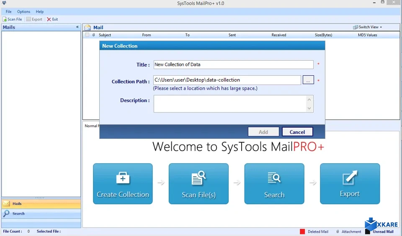The image size is (402, 236).
Task: Click the 'Selected File :' status text
Action: coord(49,231)
